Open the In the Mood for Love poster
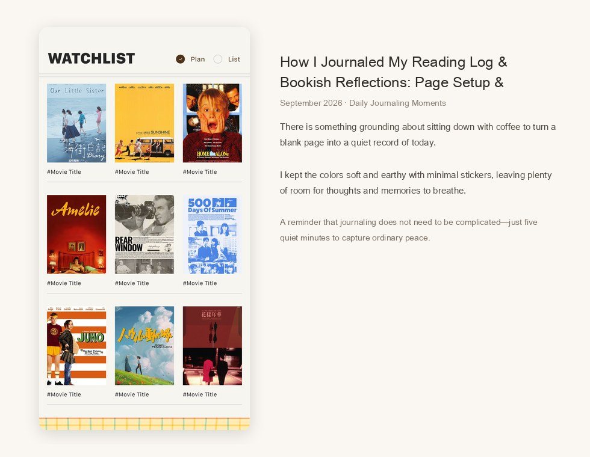The height and width of the screenshot is (457, 590). tap(212, 345)
